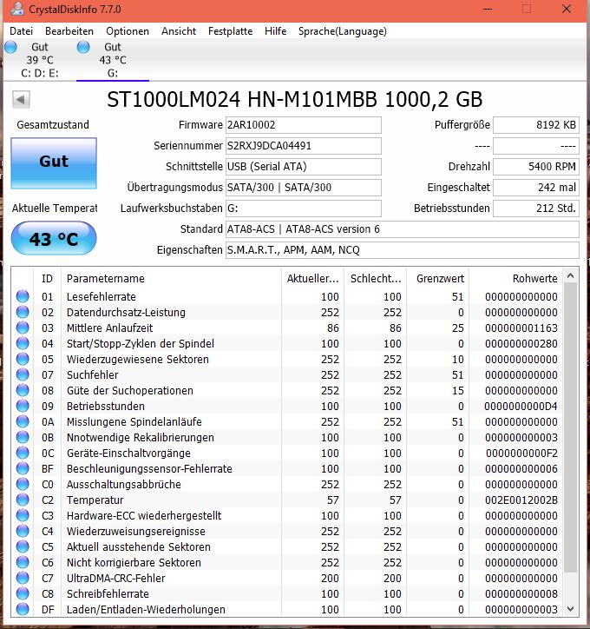Click the Laufwerksbuchstaben field G:
Image resolution: width=590 pixels, height=629 pixels.
click(303, 209)
